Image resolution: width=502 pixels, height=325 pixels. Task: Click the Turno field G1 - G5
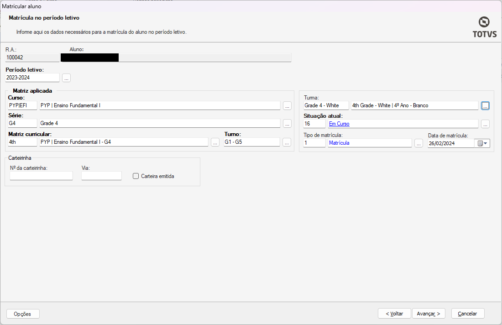click(252, 142)
